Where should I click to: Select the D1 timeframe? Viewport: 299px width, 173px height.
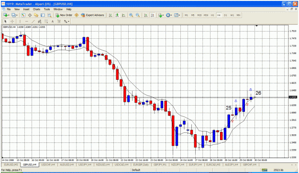pyautogui.click(x=225, y=15)
